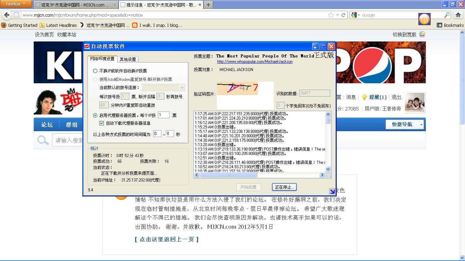Click the reload page icon in address bar
This screenshot has width=465, height=261.
[x=343, y=15]
